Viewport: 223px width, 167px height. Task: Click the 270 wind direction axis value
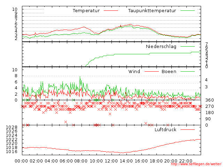[x=209, y=106]
